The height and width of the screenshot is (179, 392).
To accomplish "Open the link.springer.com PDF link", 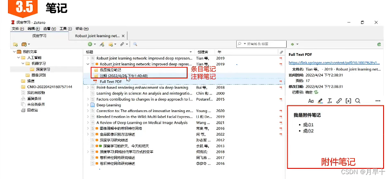I will [334, 63].
